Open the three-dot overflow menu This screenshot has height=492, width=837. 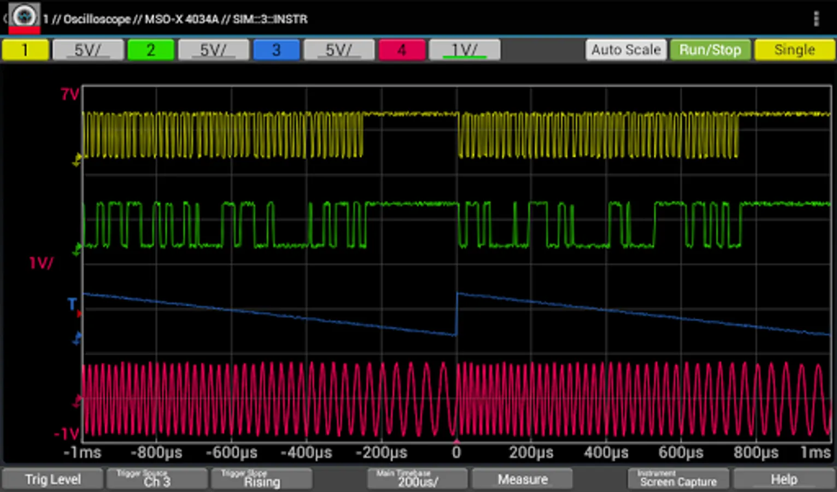point(816,19)
